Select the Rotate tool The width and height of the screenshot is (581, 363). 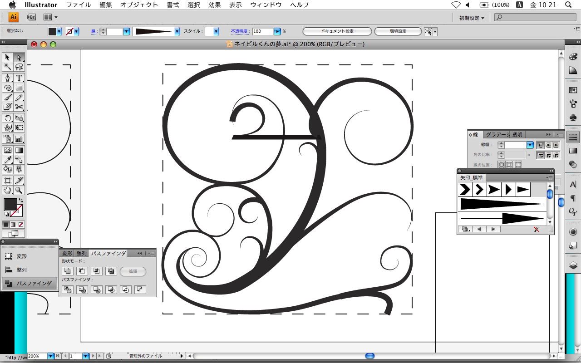7,118
